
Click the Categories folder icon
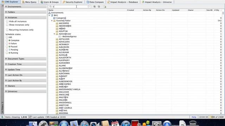click(x=54, y=18)
